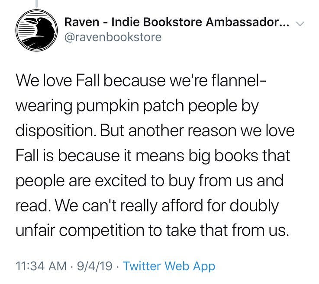The height and width of the screenshot is (284, 319).
Task: Open the Twitter Web App source link
Action: pyautogui.click(x=169, y=266)
